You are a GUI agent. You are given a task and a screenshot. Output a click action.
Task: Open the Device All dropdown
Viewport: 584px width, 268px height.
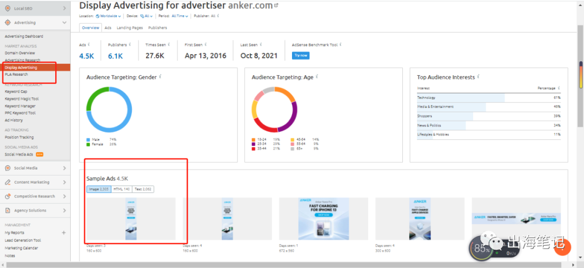[x=147, y=16]
